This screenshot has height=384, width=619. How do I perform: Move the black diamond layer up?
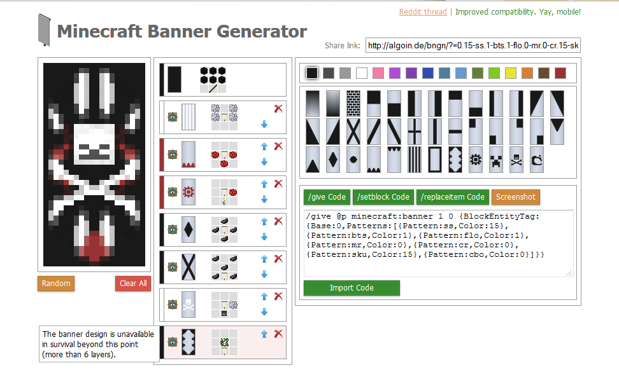264,221
